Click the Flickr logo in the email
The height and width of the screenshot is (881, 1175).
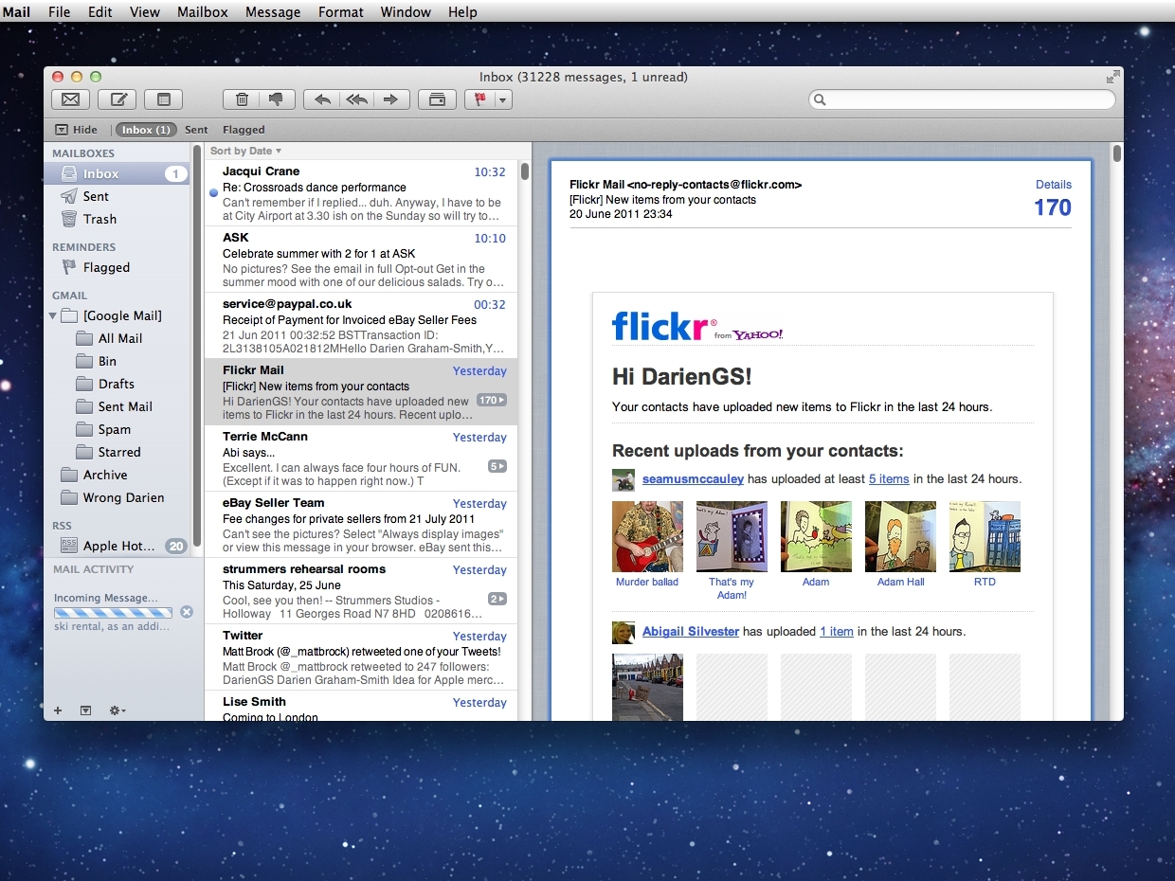[664, 325]
